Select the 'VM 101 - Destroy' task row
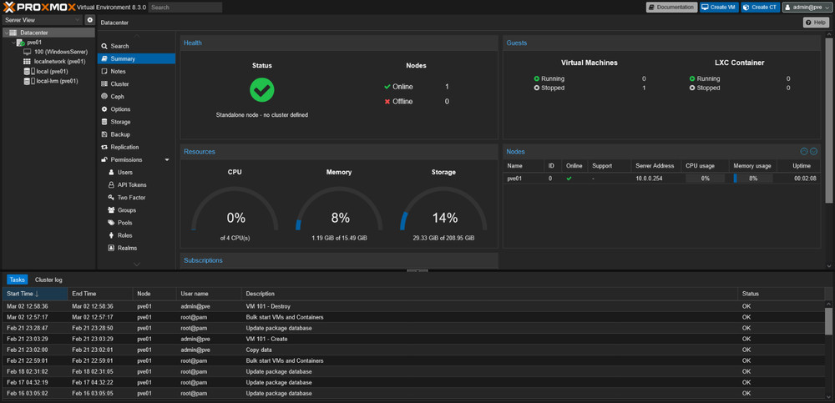This screenshot has width=835, height=403. tap(412, 307)
